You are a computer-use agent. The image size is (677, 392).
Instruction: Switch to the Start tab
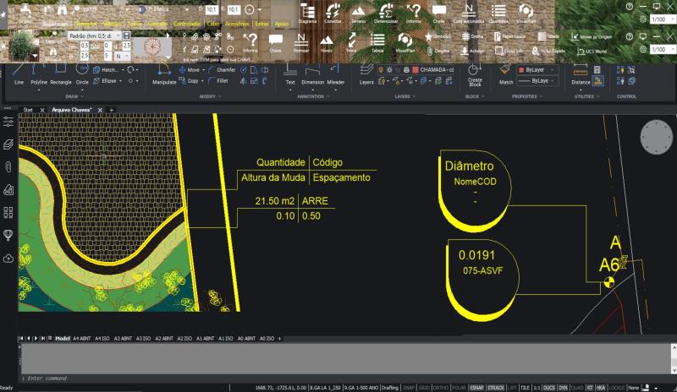pos(28,110)
